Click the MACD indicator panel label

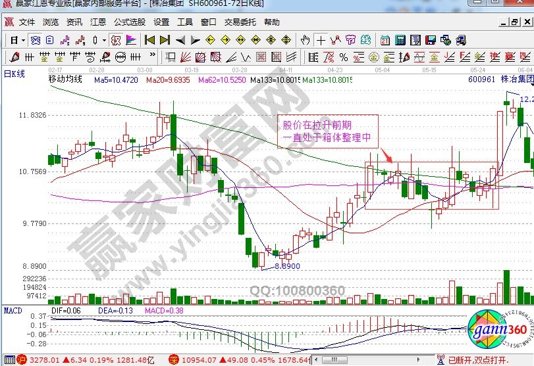click(x=13, y=309)
